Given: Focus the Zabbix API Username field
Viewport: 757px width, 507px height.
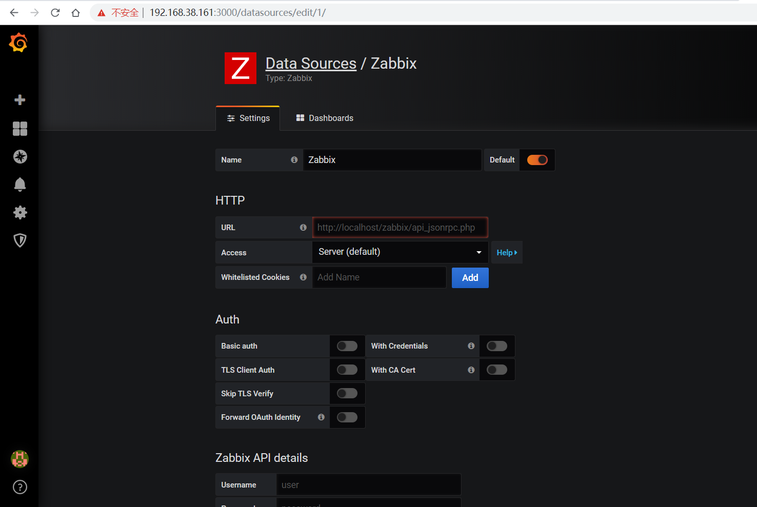Looking at the screenshot, I should point(369,485).
